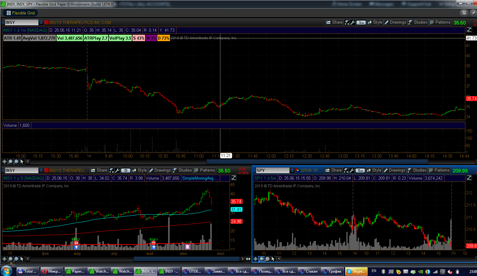This screenshot has height=276, width=477.
Task: Expand the bottom double-chevron handle
Action: 11,263
